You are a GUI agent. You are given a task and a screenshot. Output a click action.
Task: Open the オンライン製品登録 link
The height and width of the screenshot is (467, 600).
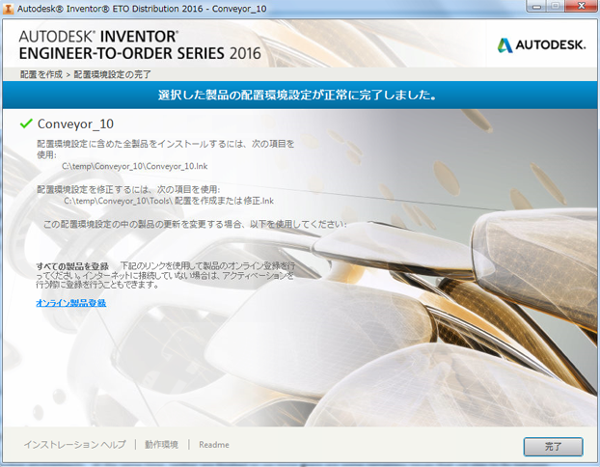click(x=70, y=303)
